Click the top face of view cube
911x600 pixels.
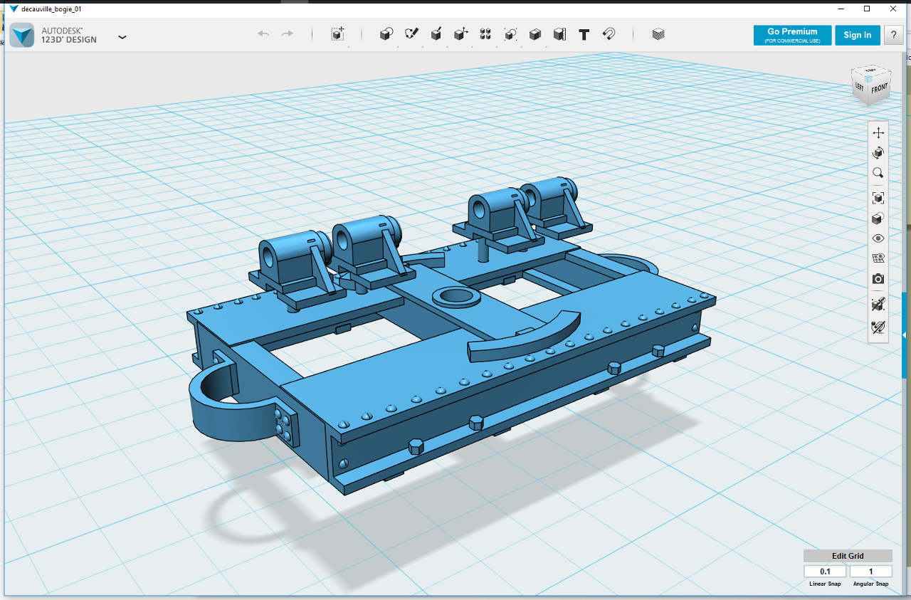(872, 71)
